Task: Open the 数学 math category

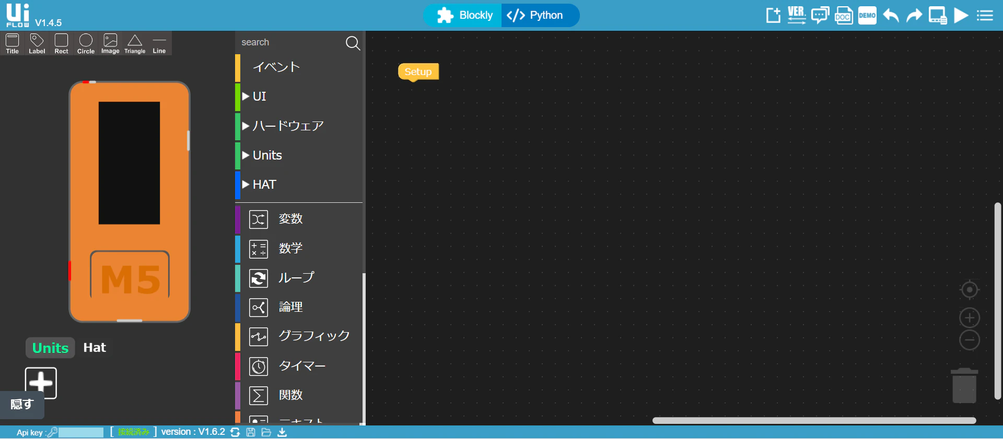Action: [299, 248]
